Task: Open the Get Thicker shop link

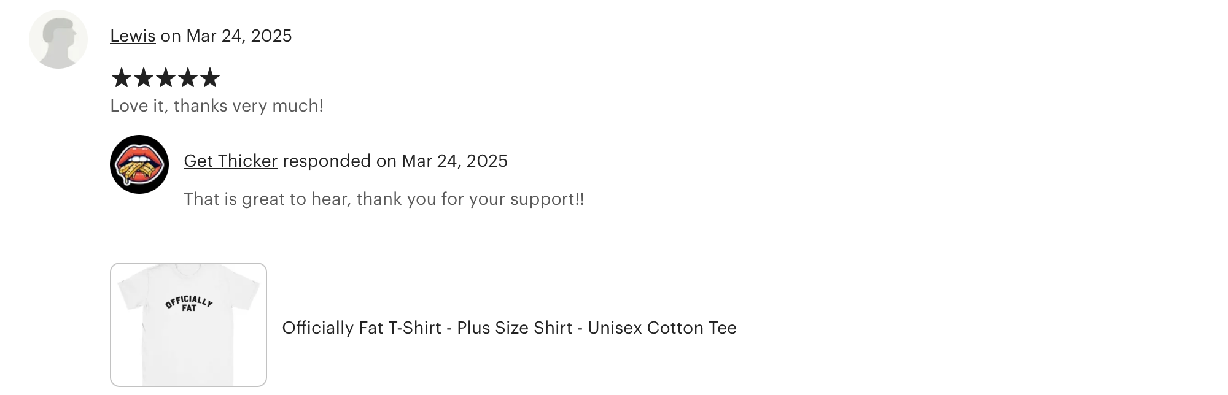Action: point(231,161)
